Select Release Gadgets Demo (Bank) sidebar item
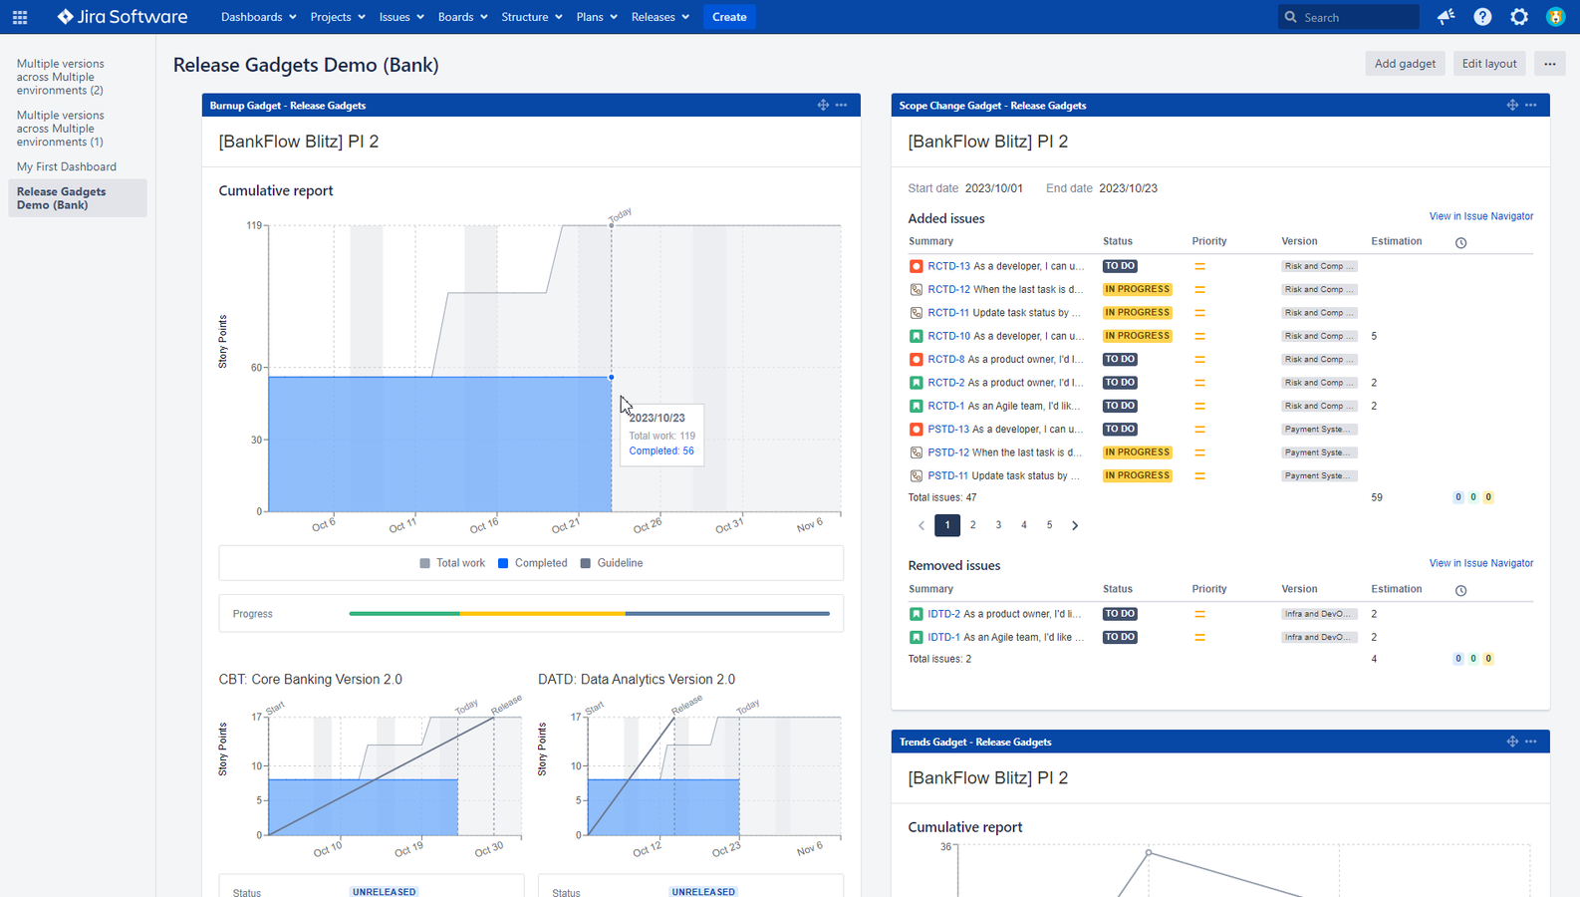 (x=78, y=198)
